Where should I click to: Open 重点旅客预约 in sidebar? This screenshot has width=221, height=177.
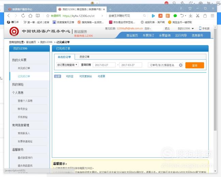coord(25,158)
